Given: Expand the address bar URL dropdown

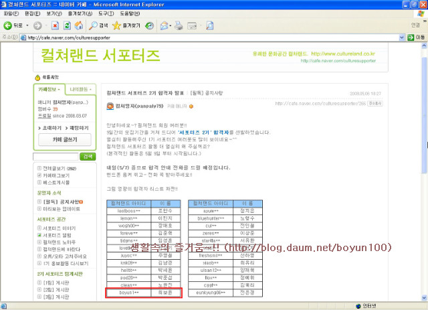Looking at the screenshot, I should [401, 37].
